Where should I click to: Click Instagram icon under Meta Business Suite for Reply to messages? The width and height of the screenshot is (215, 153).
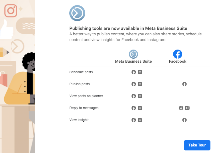[x=140, y=108]
